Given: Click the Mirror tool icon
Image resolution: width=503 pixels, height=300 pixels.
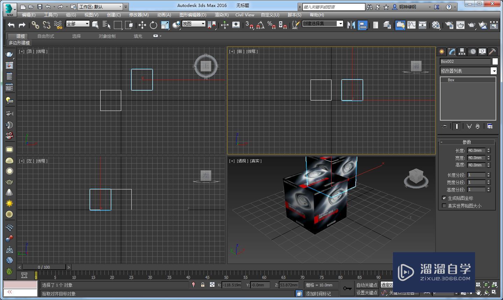Looking at the screenshot, I should point(351,25).
